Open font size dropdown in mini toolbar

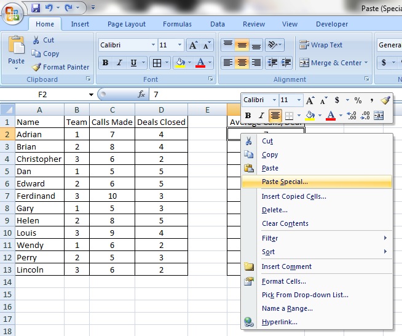(299, 100)
